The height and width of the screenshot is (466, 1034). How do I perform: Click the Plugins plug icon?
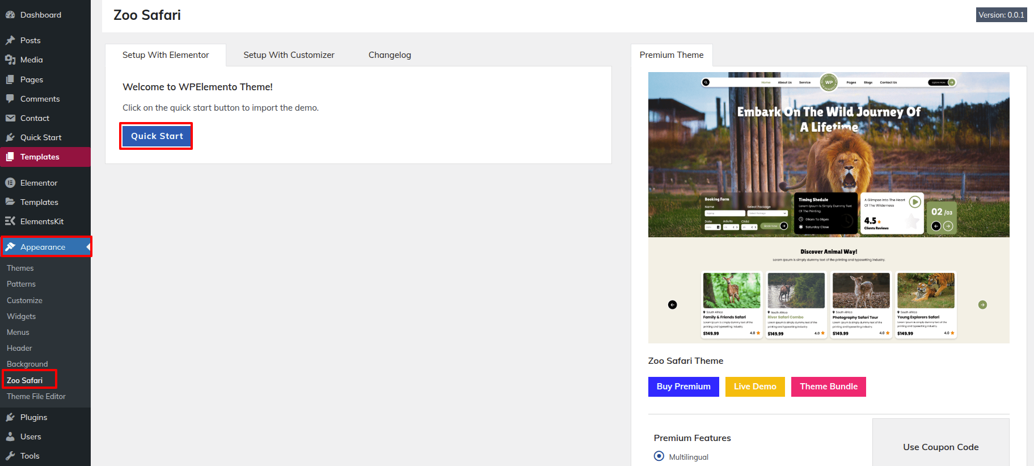(10, 417)
